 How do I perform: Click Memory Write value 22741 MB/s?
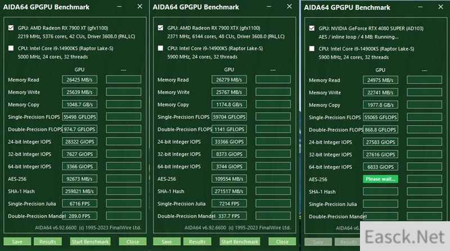380,93
